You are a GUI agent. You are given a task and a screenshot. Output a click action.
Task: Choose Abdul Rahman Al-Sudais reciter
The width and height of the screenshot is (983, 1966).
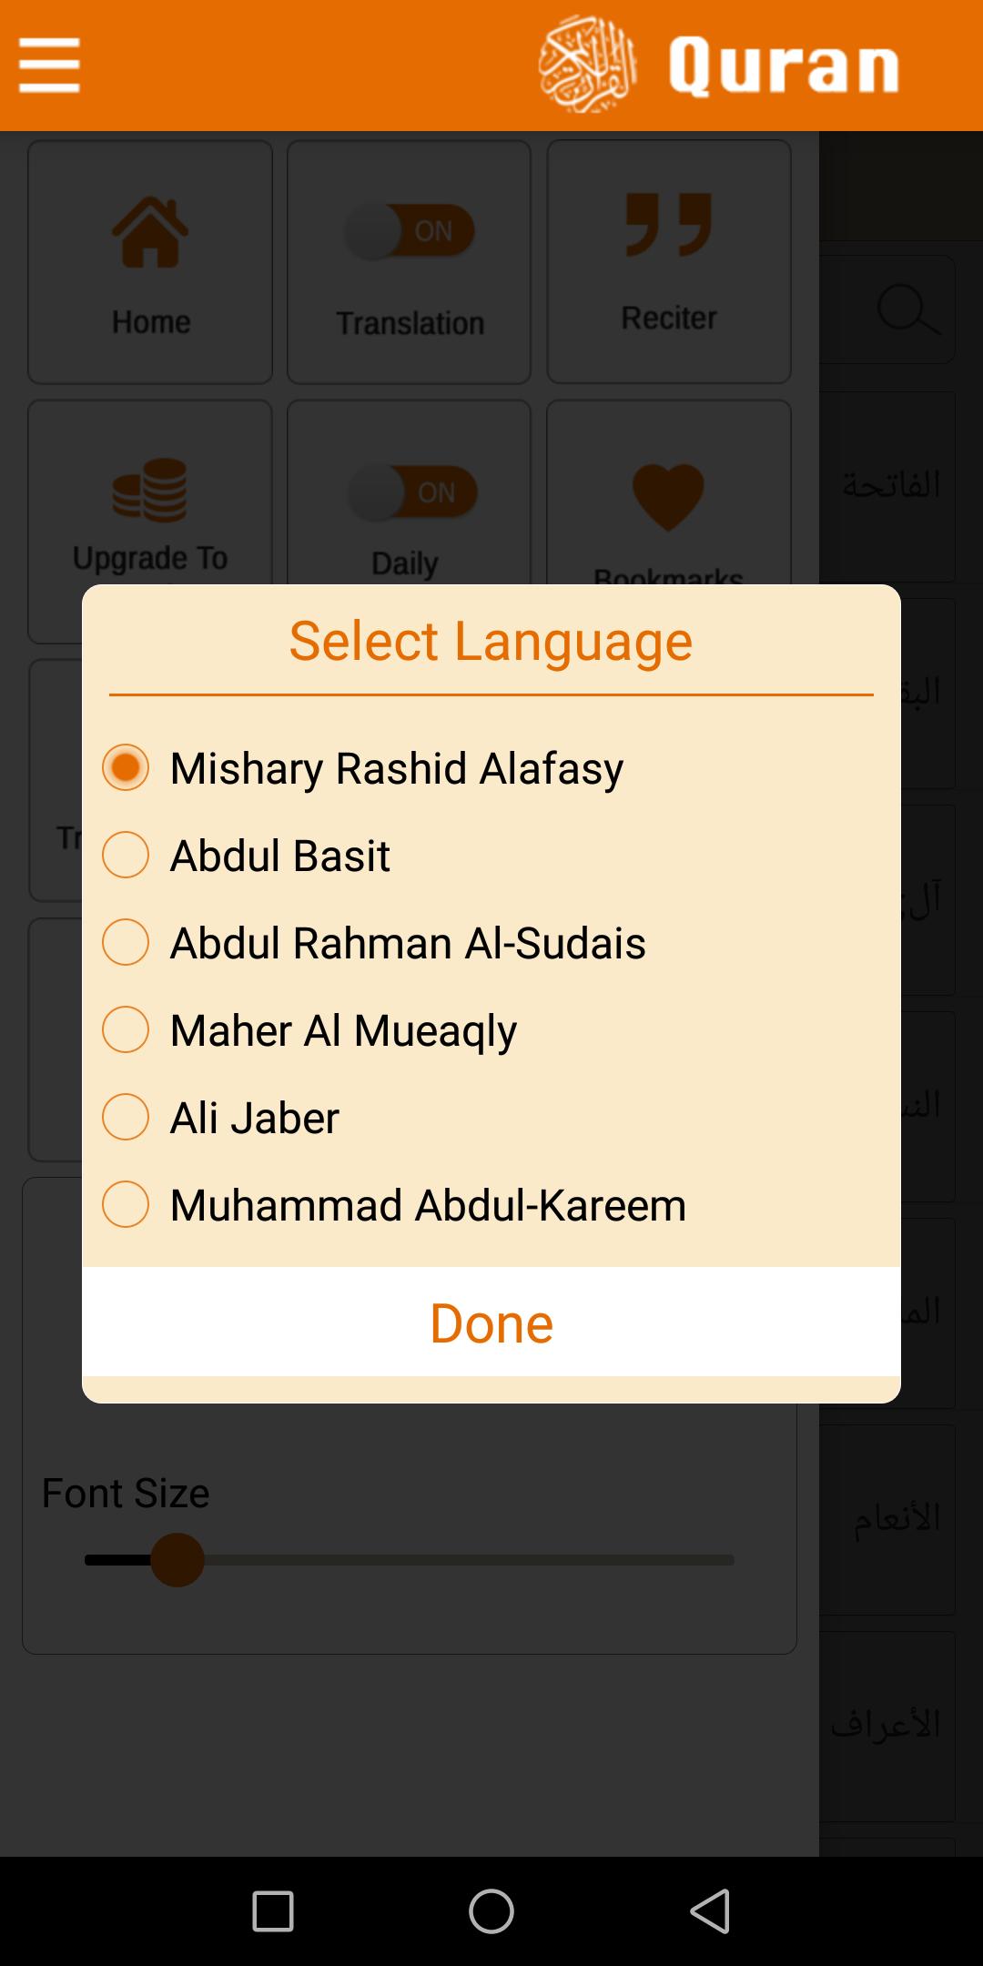[374, 942]
